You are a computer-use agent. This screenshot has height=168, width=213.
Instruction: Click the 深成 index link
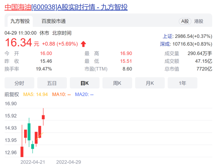click(165, 44)
